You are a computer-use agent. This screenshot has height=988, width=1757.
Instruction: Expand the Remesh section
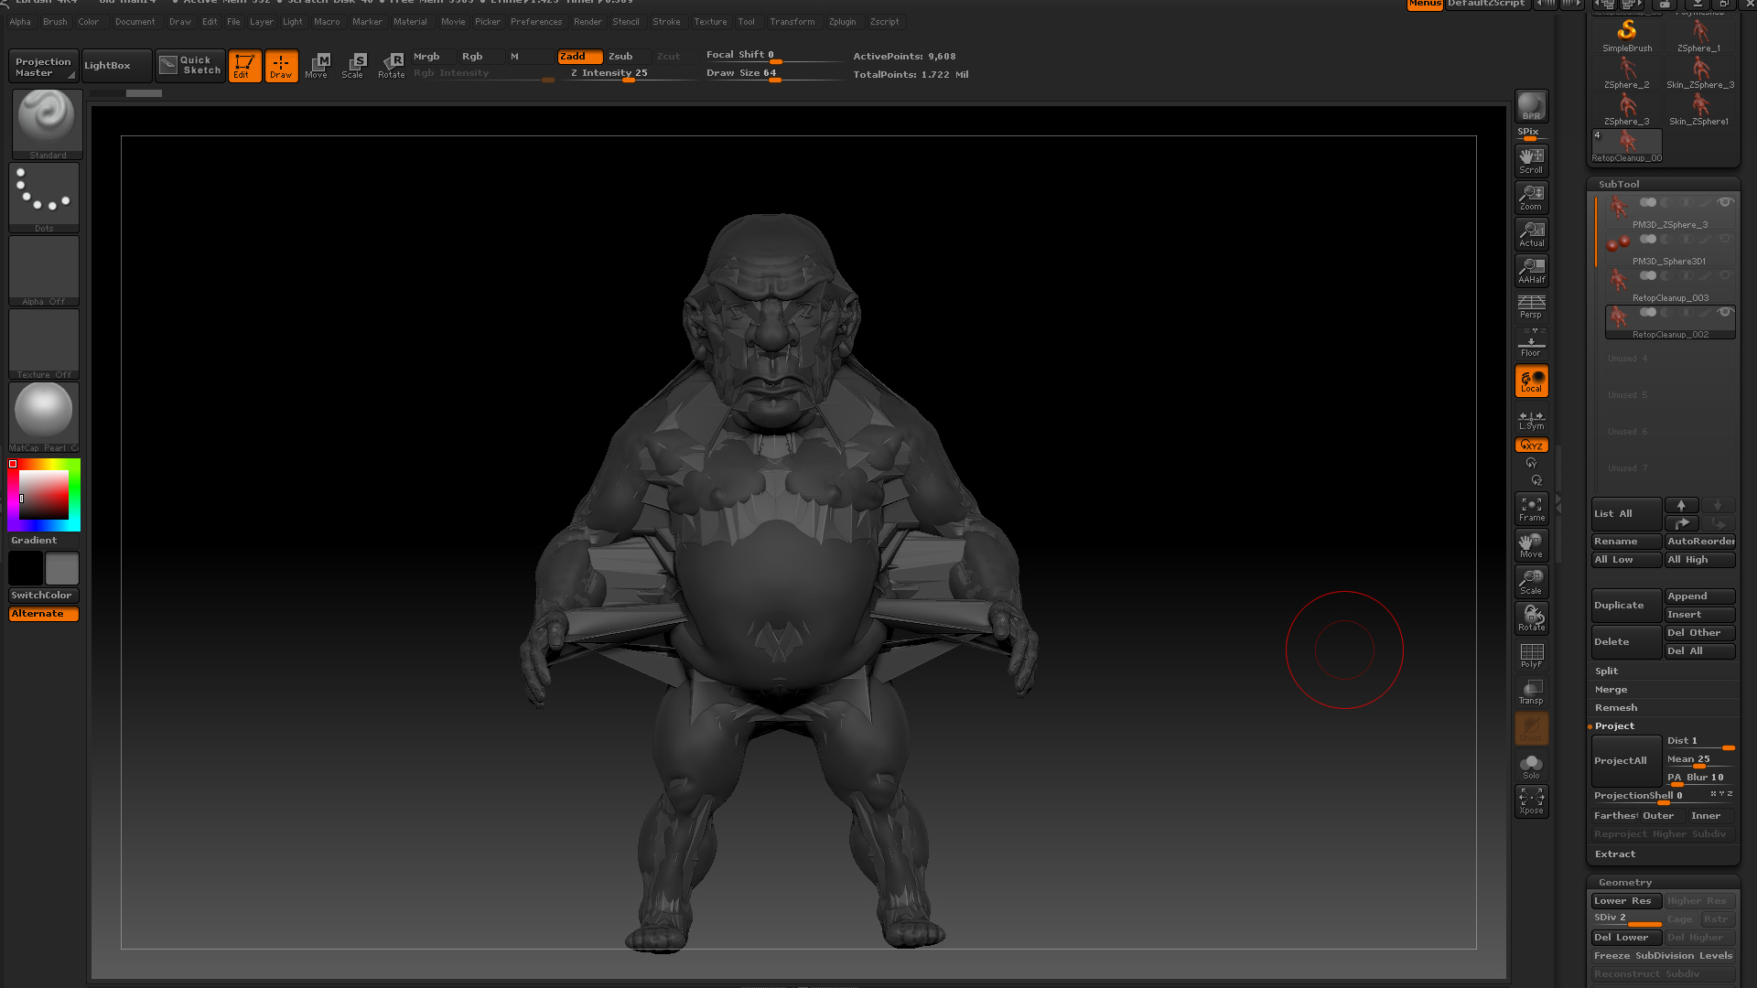tap(1616, 708)
